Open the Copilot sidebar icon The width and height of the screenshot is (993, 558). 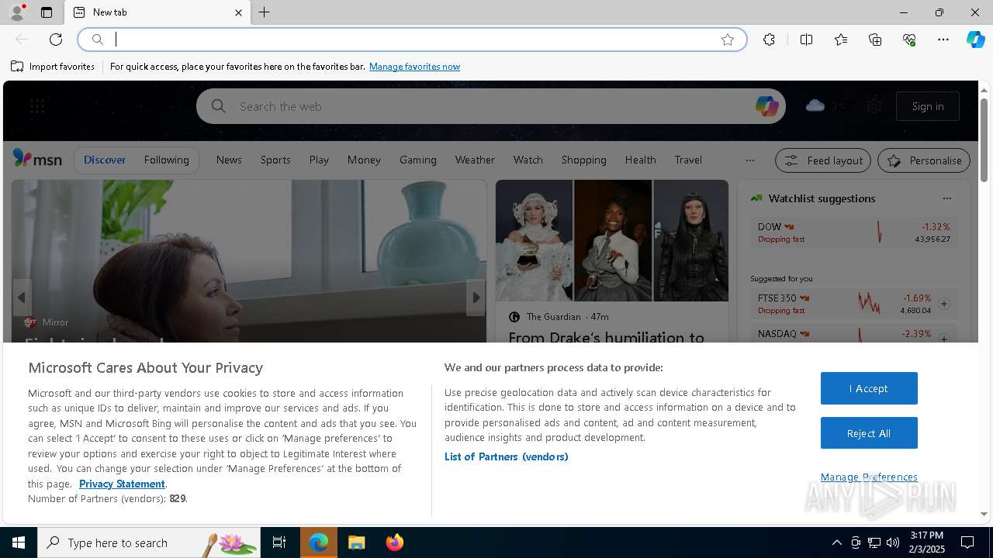pyautogui.click(x=976, y=40)
